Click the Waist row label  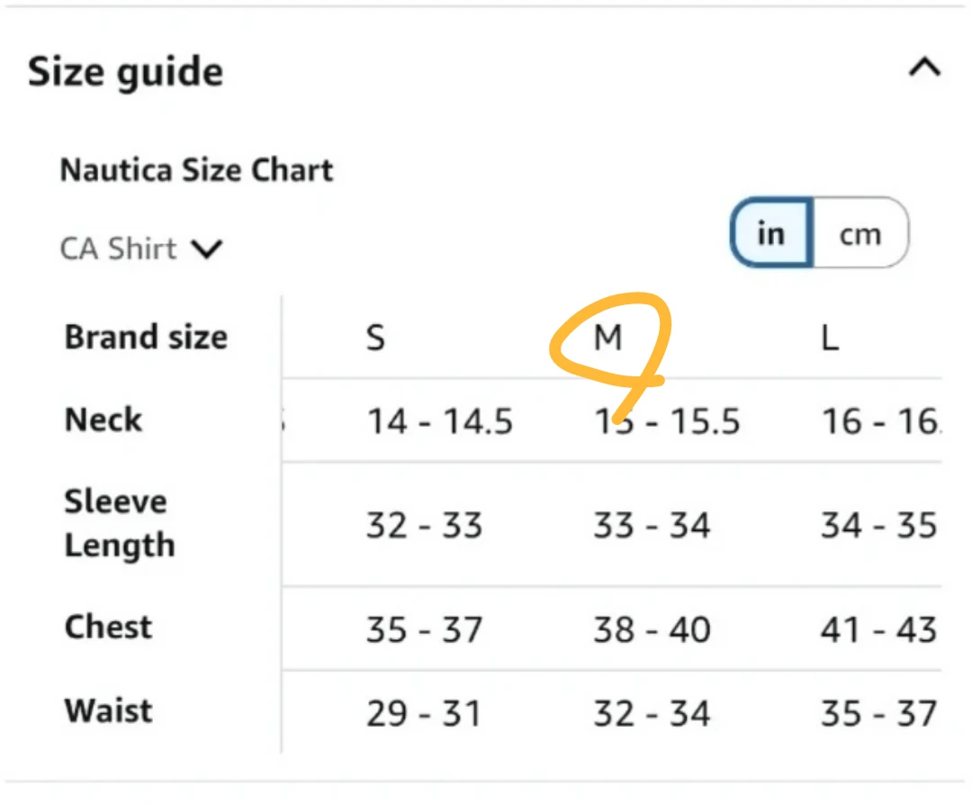(x=108, y=710)
